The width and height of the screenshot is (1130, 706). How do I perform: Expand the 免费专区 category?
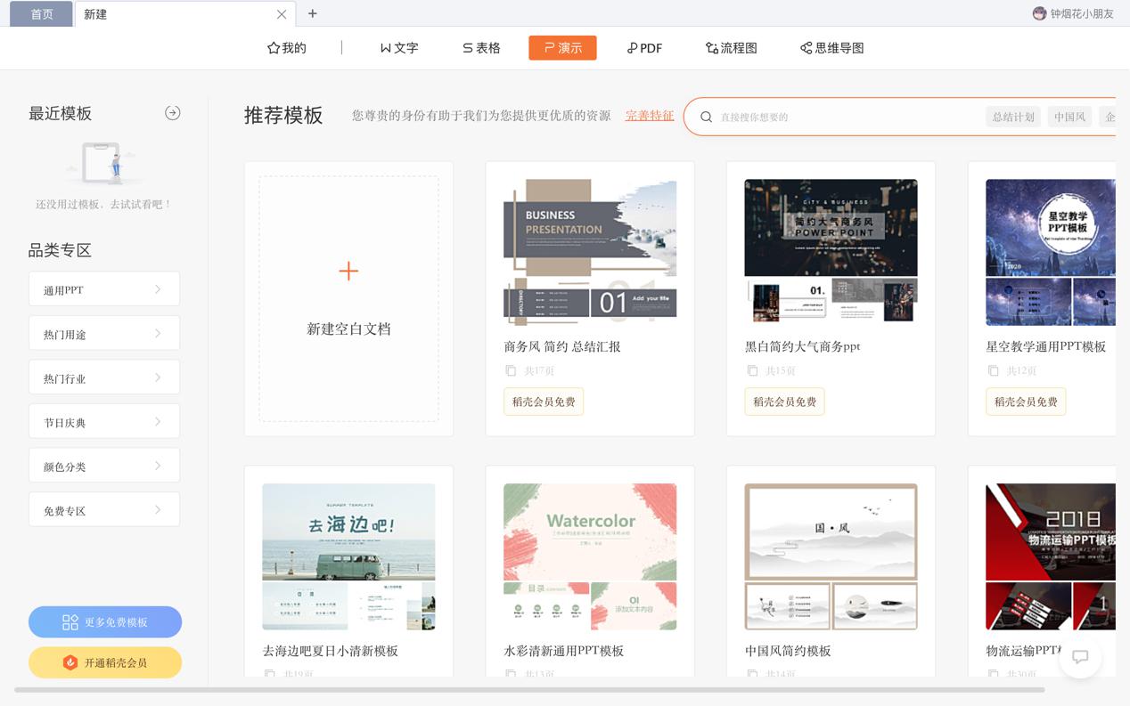point(104,510)
